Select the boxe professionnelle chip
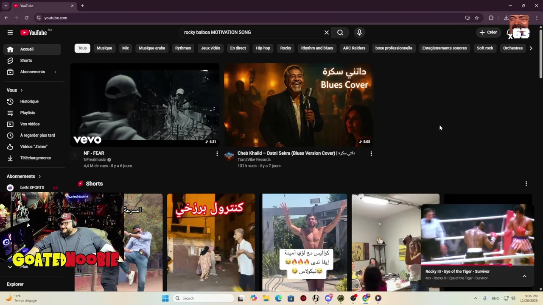The height and width of the screenshot is (305, 543). coord(394,48)
